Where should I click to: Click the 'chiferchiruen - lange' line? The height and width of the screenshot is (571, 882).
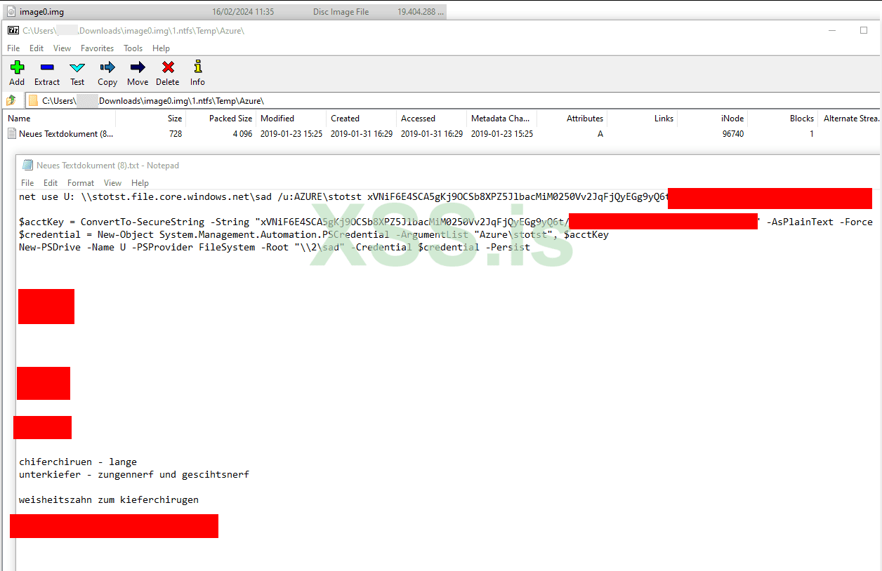(x=78, y=462)
